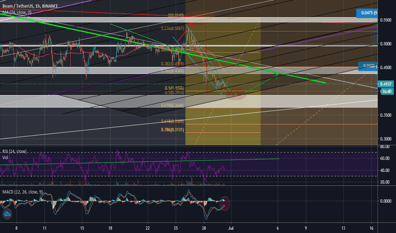Click the RSI 60.00 axis label
The width and height of the screenshot is (396, 233).
(x=385, y=158)
